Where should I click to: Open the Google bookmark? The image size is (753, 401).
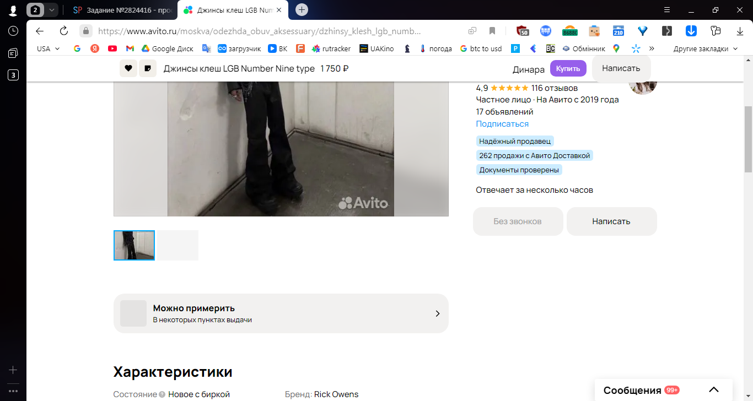pos(77,48)
